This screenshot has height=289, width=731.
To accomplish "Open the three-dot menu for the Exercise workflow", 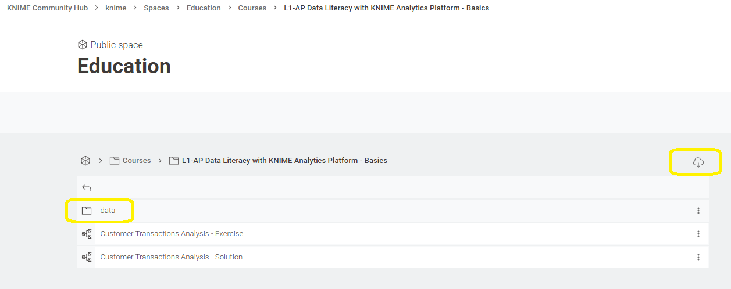I will (x=698, y=234).
